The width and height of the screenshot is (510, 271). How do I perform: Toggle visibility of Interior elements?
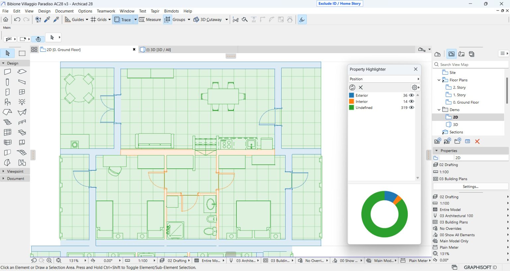412,102
